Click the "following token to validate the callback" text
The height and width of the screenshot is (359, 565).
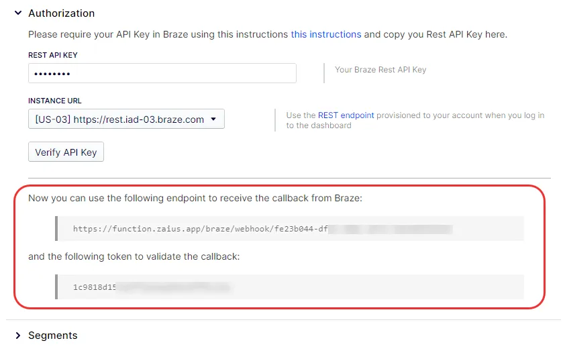(134, 256)
